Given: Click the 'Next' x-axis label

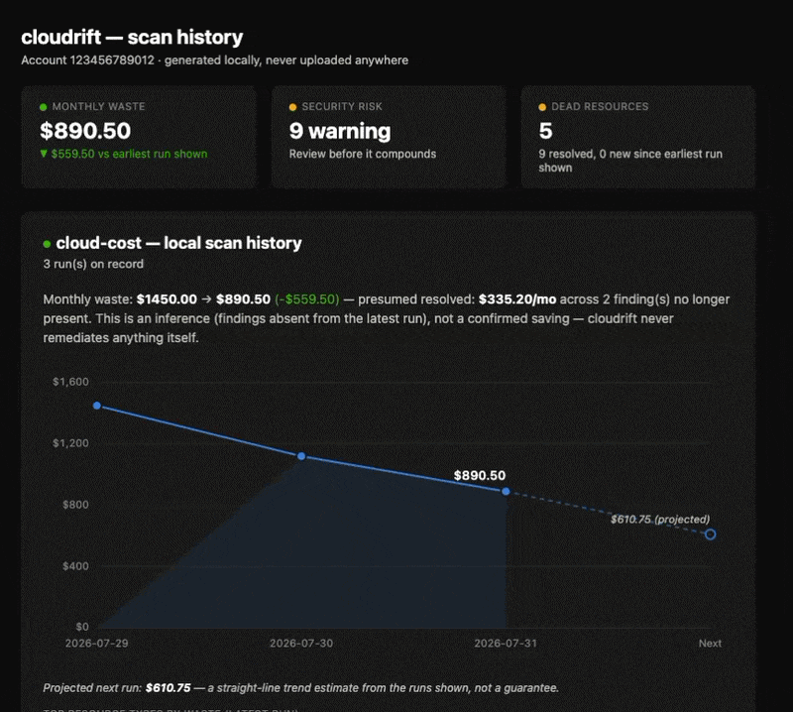Looking at the screenshot, I should point(710,644).
